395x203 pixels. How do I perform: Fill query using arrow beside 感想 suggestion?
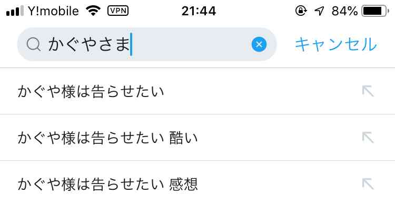pyautogui.click(x=368, y=184)
